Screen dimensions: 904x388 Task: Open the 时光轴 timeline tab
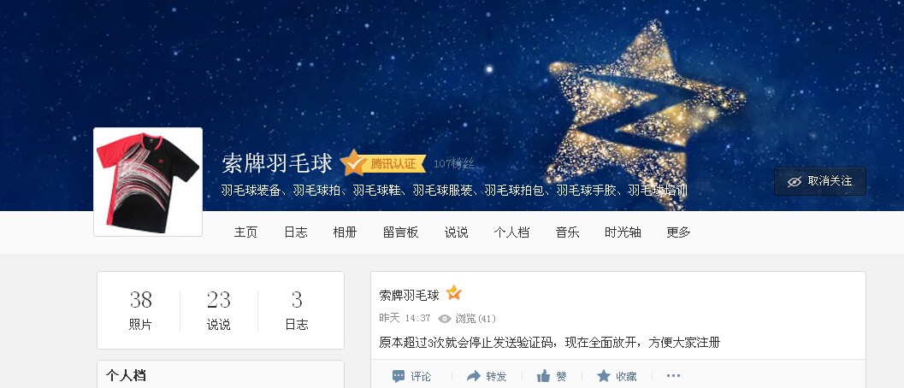(623, 232)
